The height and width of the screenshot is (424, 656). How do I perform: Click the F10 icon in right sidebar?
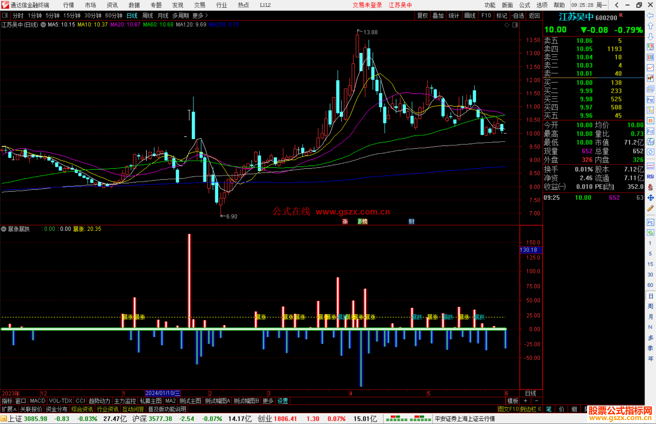650,100
